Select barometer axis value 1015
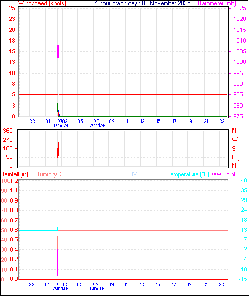This screenshot has width=249, height=298. 239,30
